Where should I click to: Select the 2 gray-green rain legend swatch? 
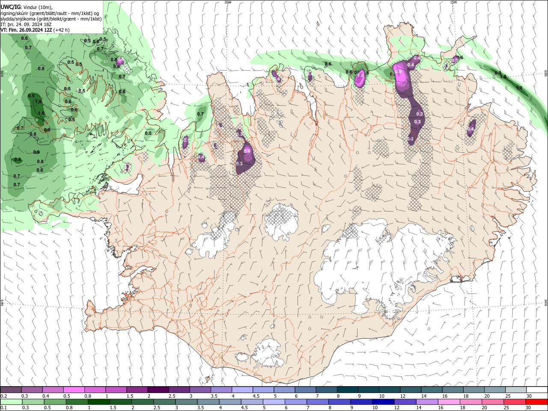142,402
